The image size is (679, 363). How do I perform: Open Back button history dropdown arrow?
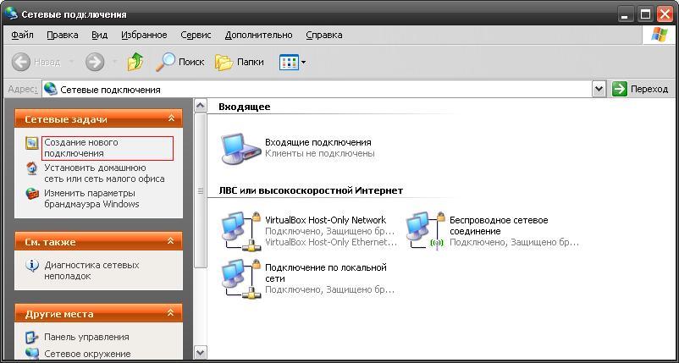tap(71, 63)
